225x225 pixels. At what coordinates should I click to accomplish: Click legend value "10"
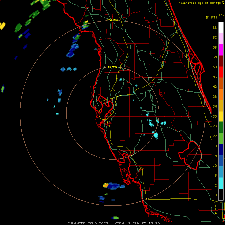coord(215,165)
